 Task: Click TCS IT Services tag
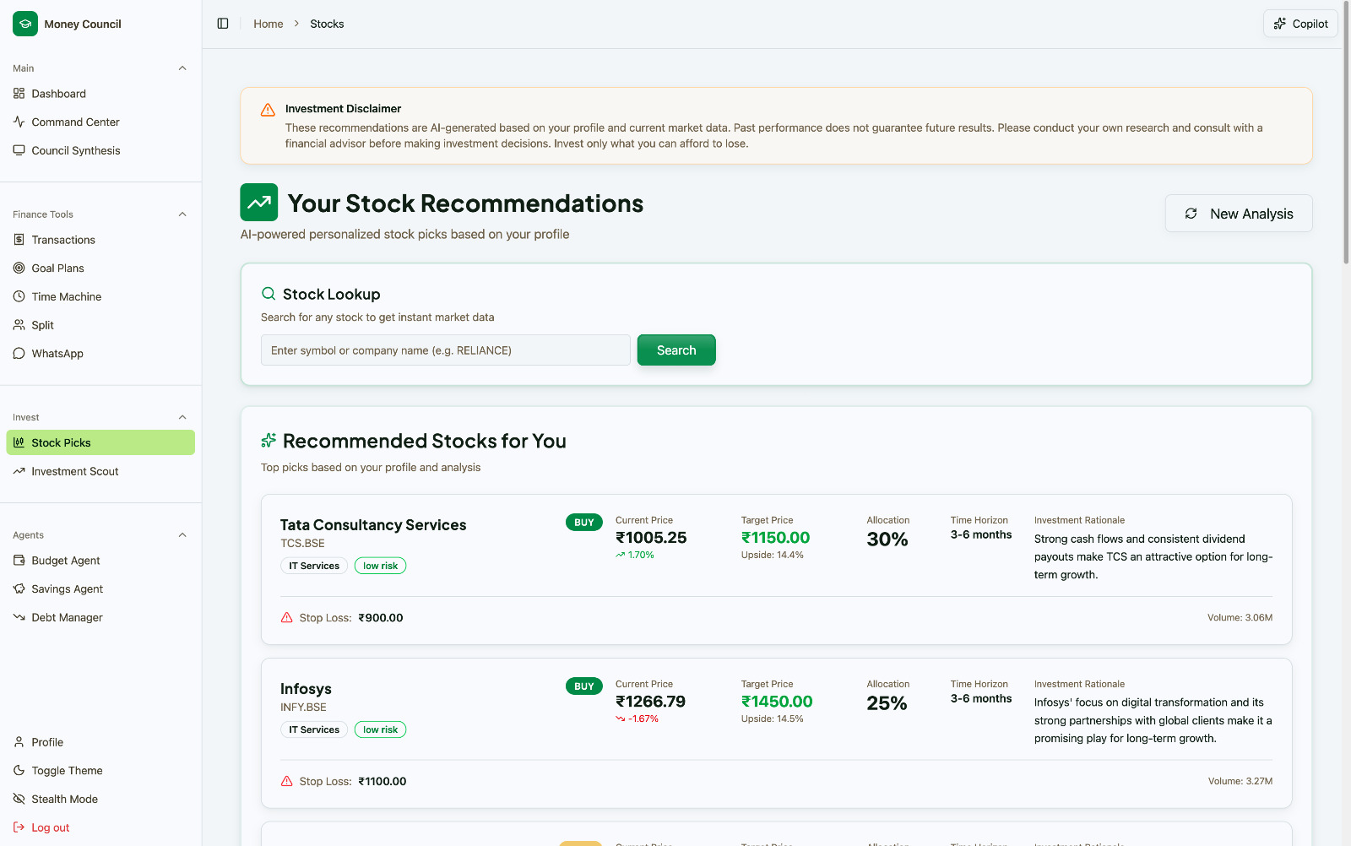click(x=314, y=566)
